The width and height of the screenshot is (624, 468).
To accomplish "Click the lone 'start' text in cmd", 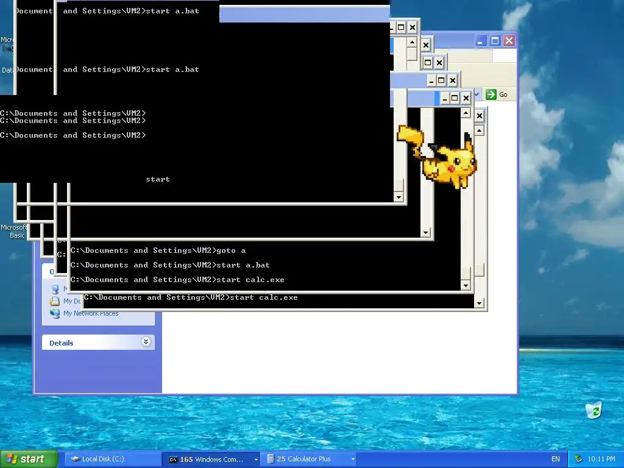I will coord(158,179).
